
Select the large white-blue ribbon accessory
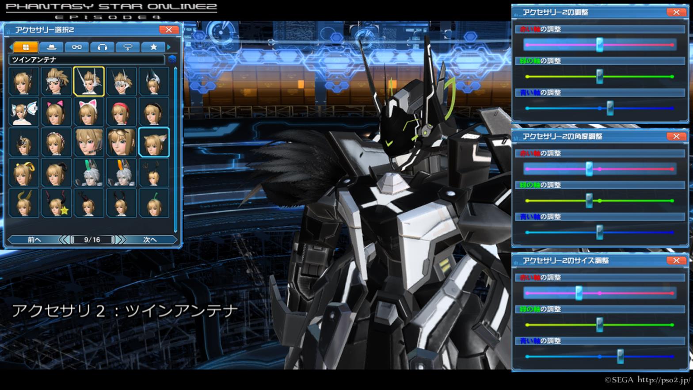(24, 112)
